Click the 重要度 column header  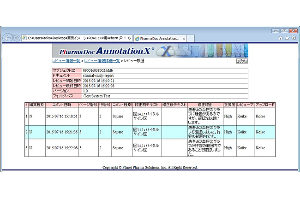tap(229, 105)
